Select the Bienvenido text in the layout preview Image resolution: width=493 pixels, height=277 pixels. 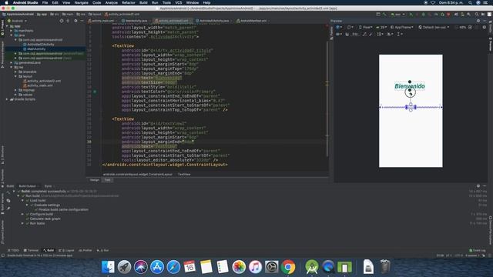(x=410, y=86)
